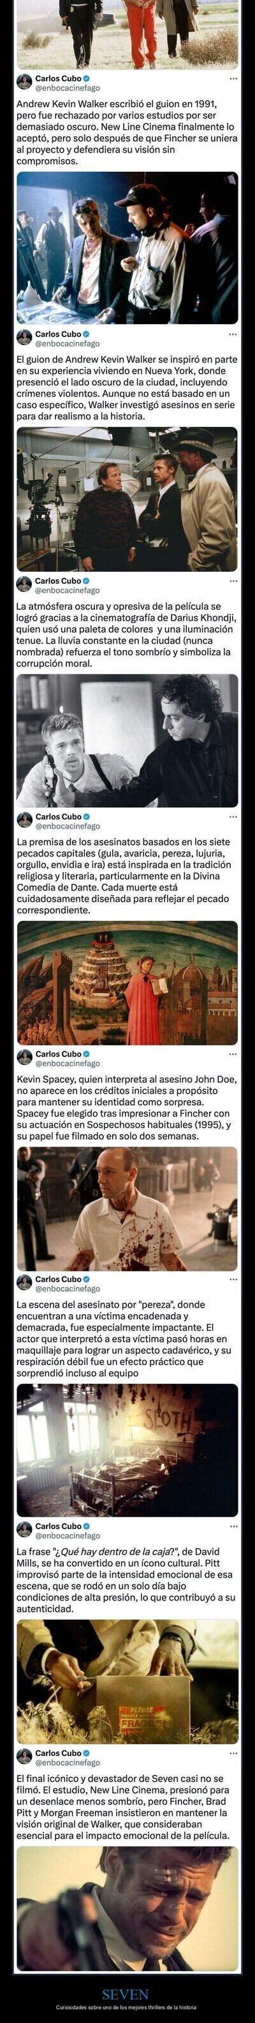The width and height of the screenshot is (255, 2023).
Task: Click the Carlos Cubo name on the Divina Comedia tweet
Action: point(59,817)
